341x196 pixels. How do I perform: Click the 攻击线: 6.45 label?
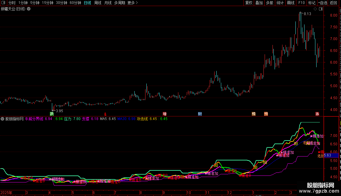[147, 119]
